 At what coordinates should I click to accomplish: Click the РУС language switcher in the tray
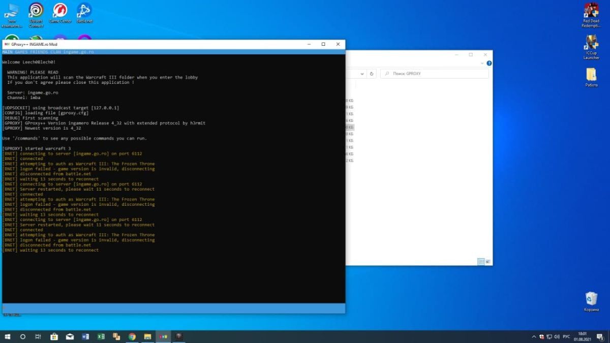[x=566, y=336]
